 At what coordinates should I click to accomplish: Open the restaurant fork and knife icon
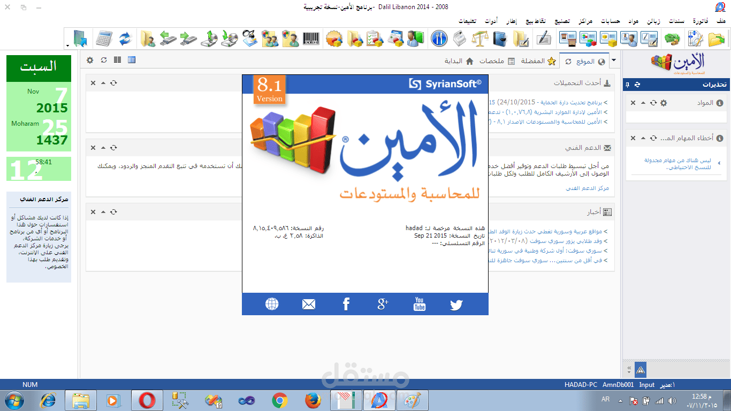(438, 39)
